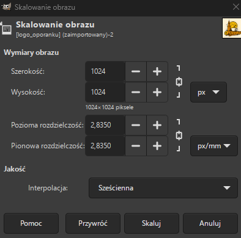Screen dimensions: 241x238
Task: Click the scale image dialog icon
Action: tap(6, 29)
